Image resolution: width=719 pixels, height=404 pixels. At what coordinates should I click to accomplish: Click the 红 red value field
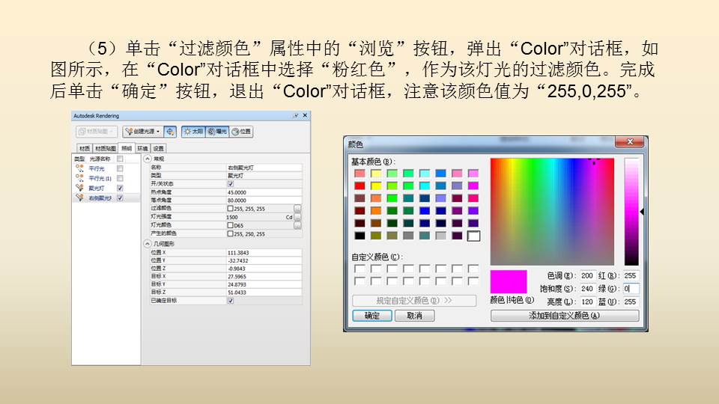pyautogui.click(x=631, y=276)
